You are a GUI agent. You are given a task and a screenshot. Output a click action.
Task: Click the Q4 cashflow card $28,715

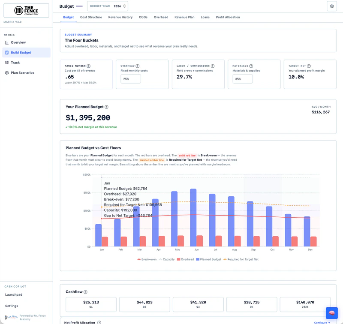[252, 304]
